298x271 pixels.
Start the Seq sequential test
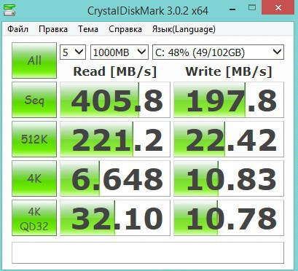34,100
